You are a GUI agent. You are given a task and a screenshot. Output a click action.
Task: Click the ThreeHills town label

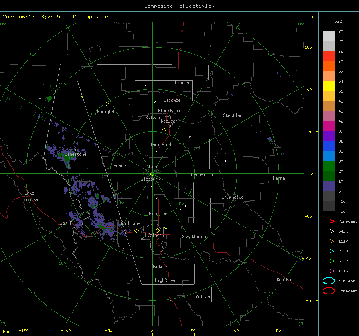click(201, 175)
